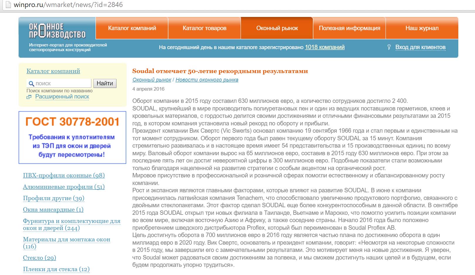Viewport: 475px width, 275px height.
Task: Click the Найти search button
Action: (x=105, y=83)
